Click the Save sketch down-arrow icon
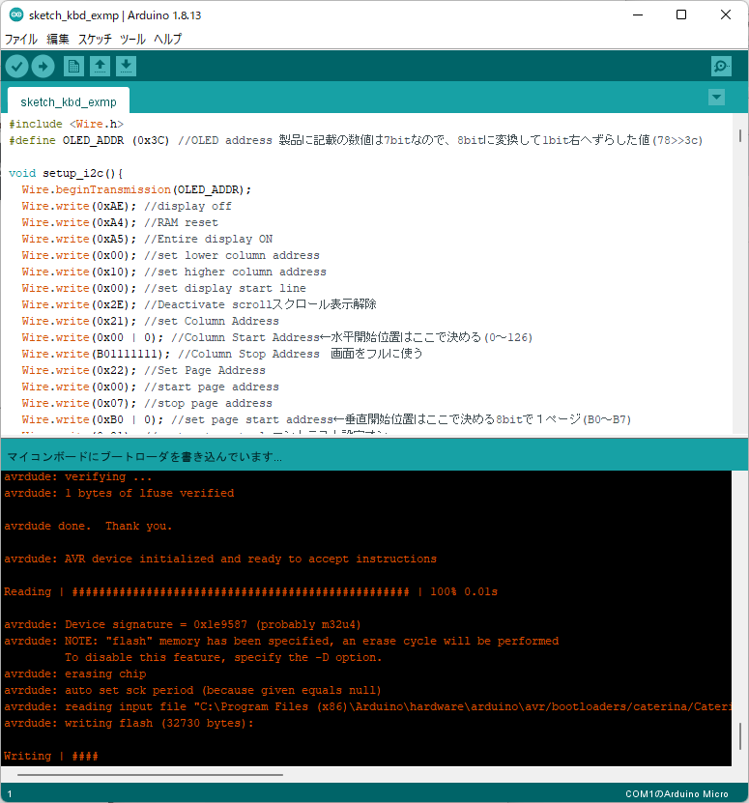This screenshot has height=803, width=749. [x=127, y=66]
